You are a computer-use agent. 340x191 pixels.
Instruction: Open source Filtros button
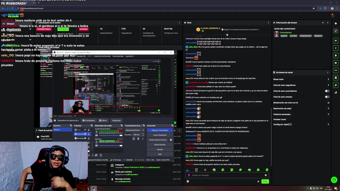coord(103,120)
